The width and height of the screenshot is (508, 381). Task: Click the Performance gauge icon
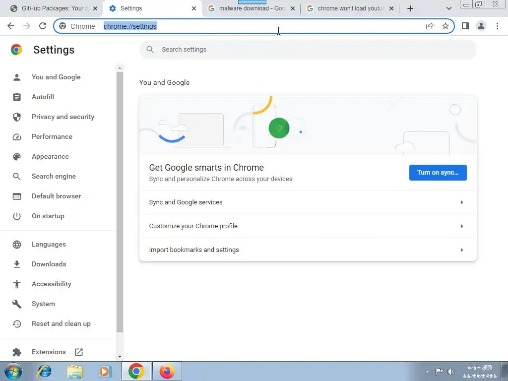(17, 137)
